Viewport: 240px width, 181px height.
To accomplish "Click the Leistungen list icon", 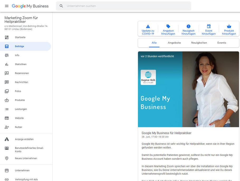I will tap(7, 109).
